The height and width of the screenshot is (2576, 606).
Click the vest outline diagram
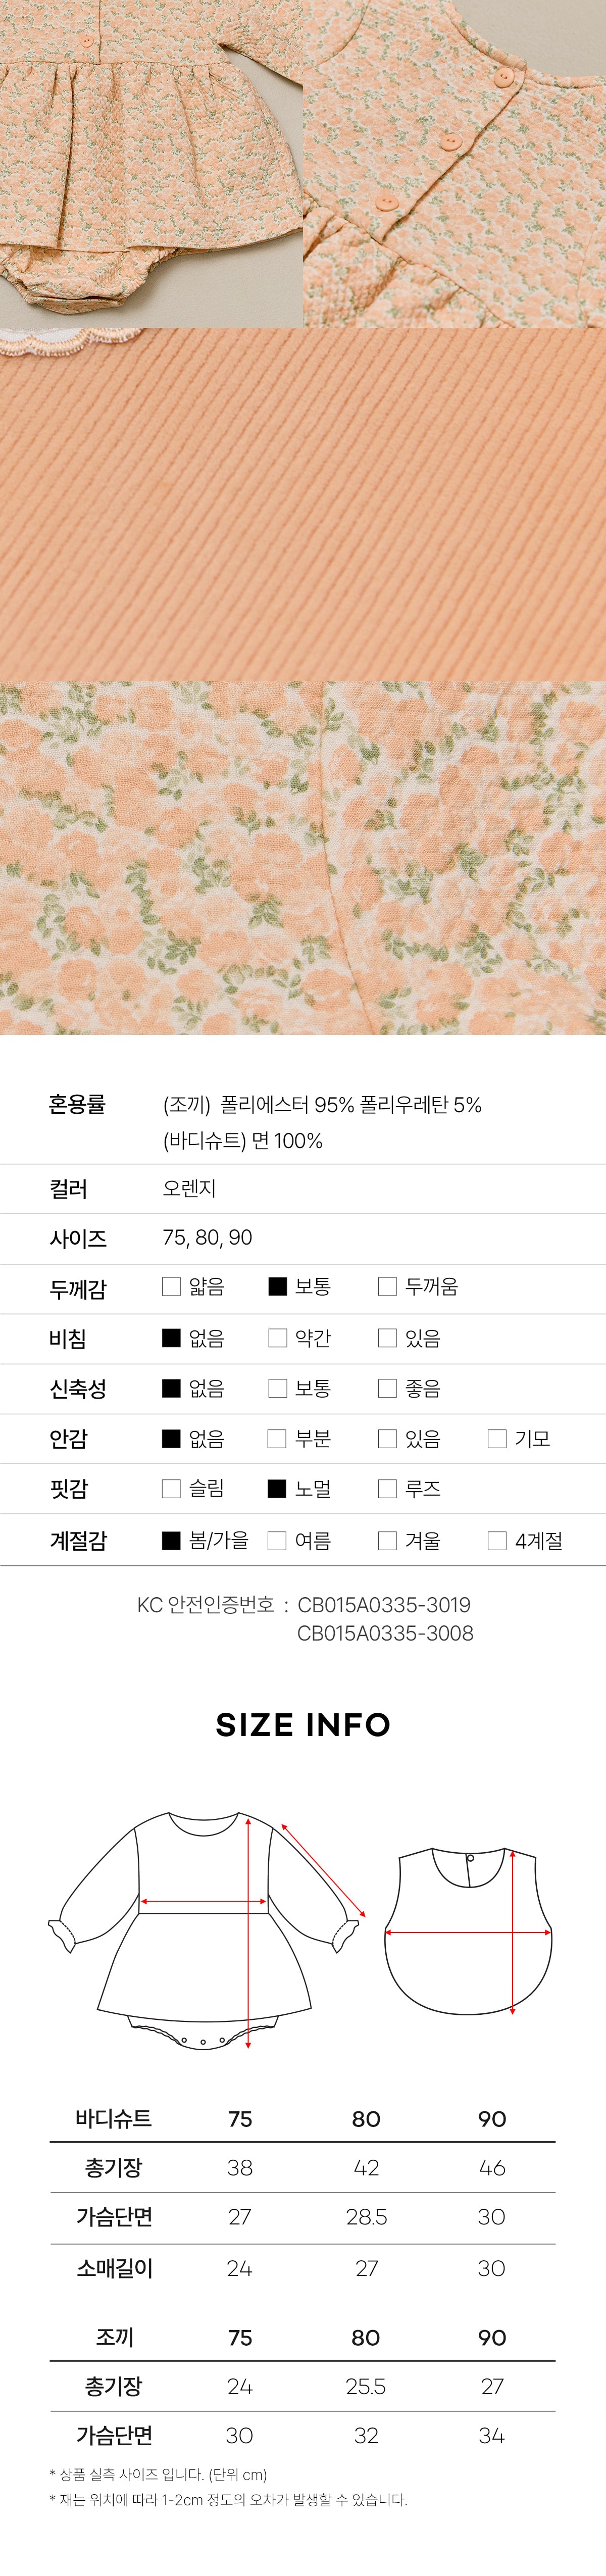tap(468, 1930)
